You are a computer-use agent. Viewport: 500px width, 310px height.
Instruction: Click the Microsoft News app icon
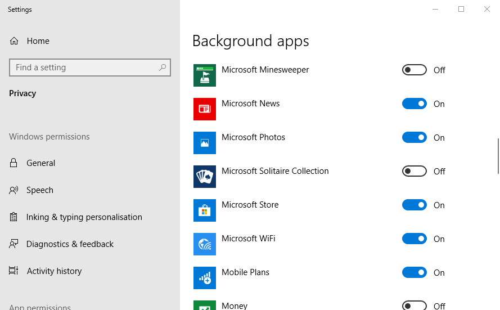tap(205, 109)
